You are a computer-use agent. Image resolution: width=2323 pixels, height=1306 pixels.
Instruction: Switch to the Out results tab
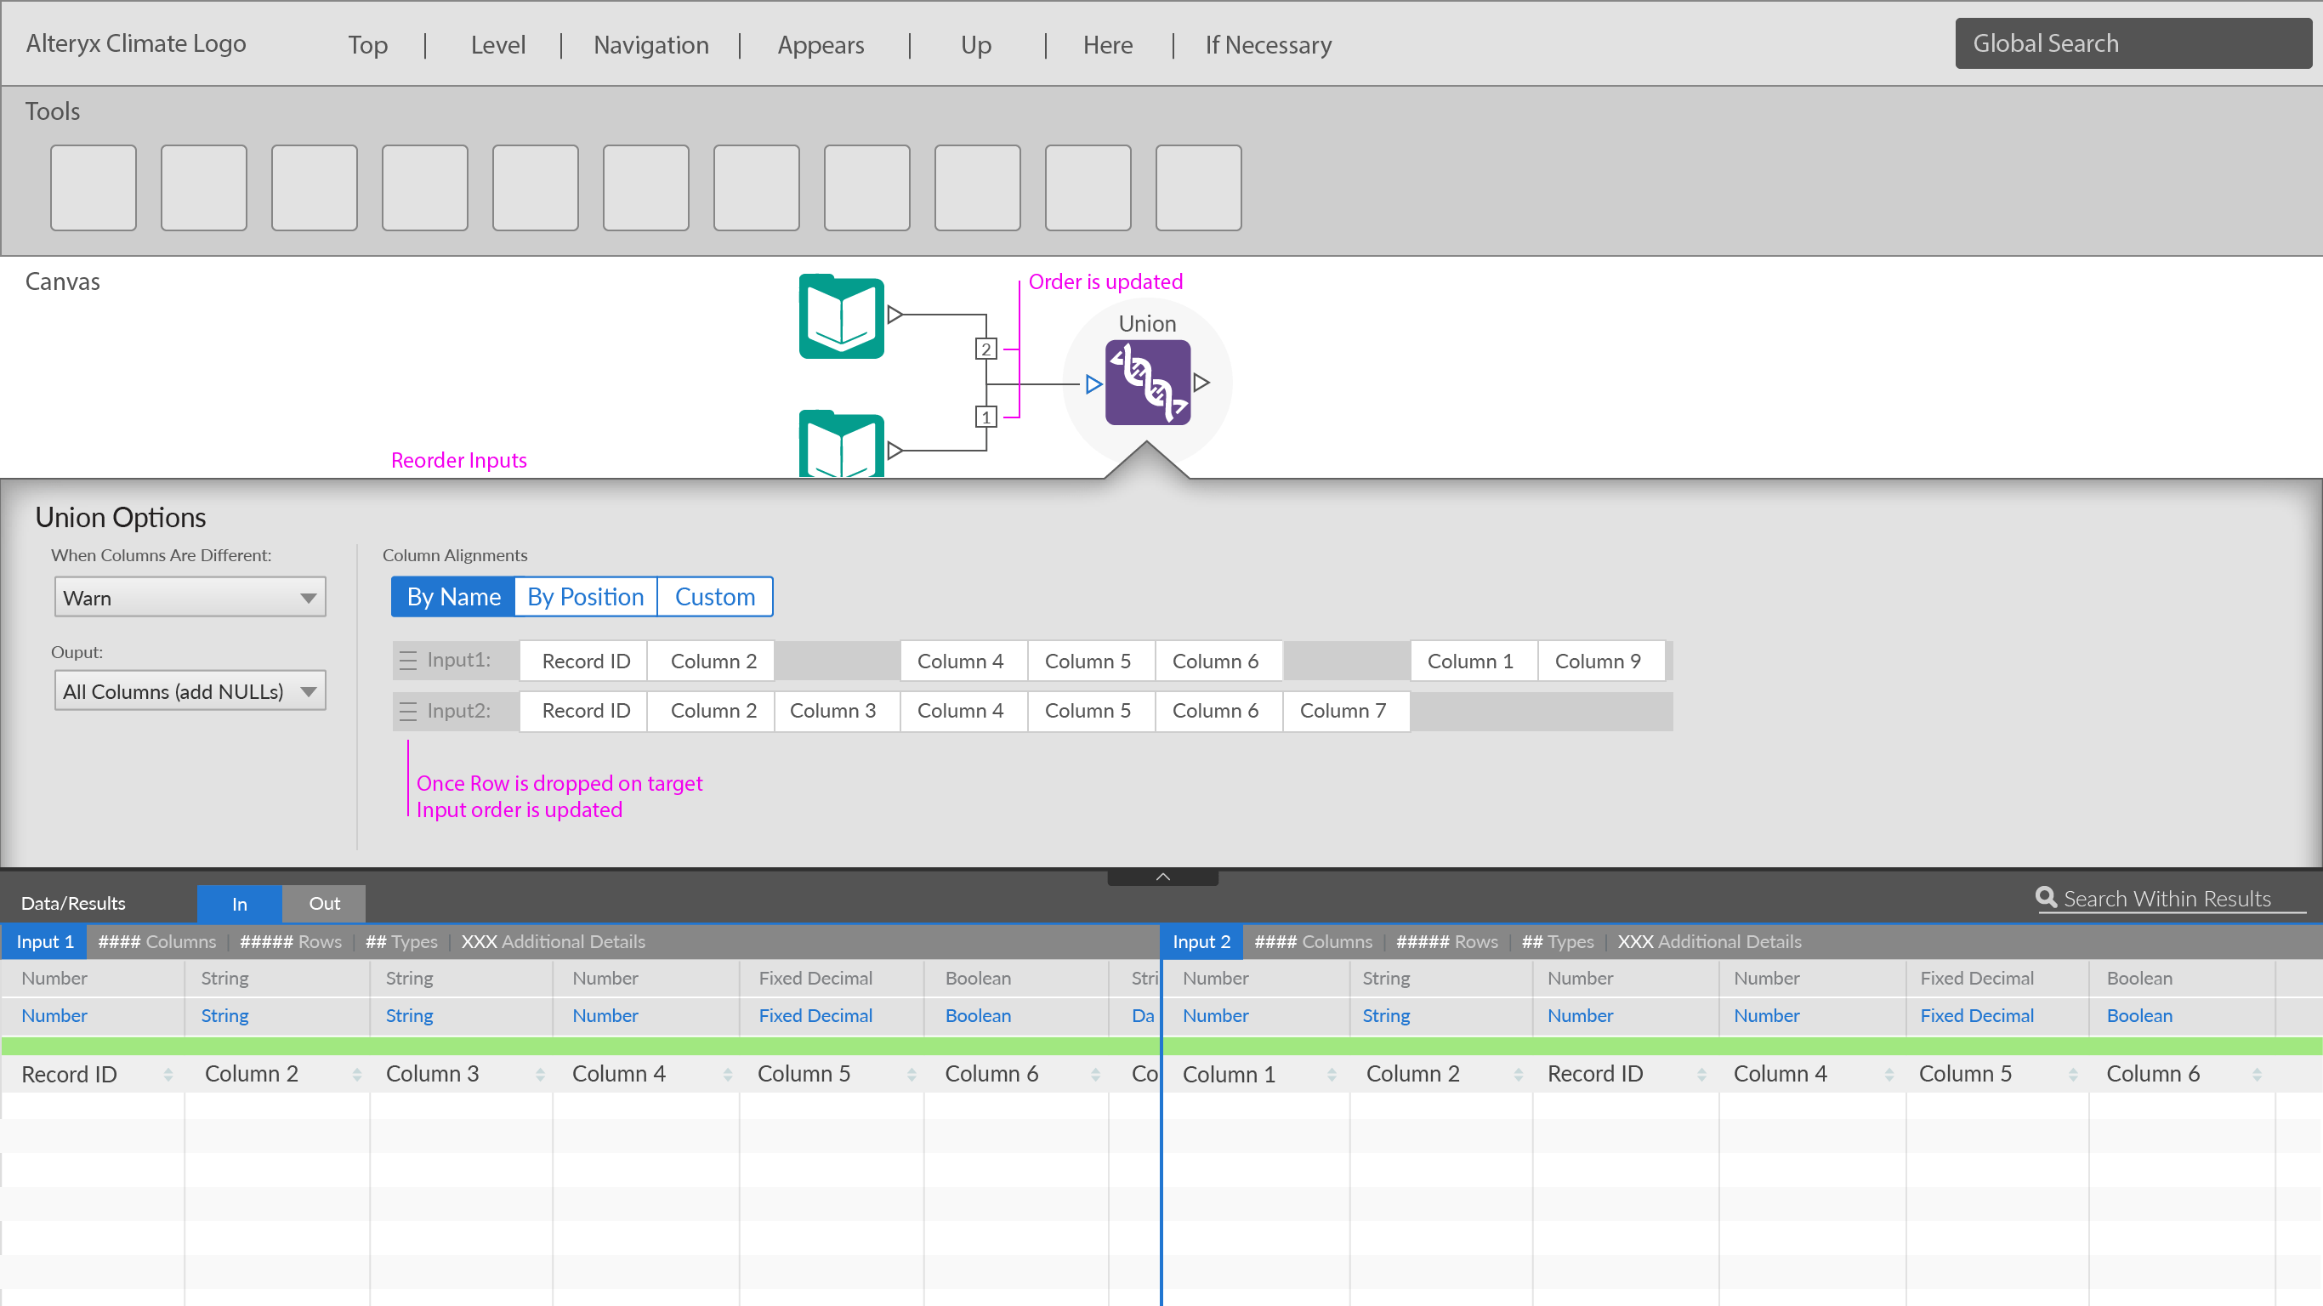324,903
